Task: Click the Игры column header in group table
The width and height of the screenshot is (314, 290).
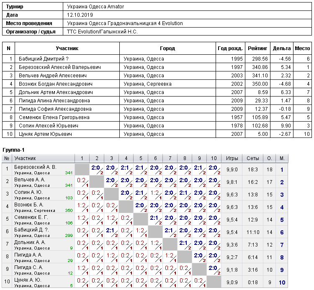Action: 232,158
